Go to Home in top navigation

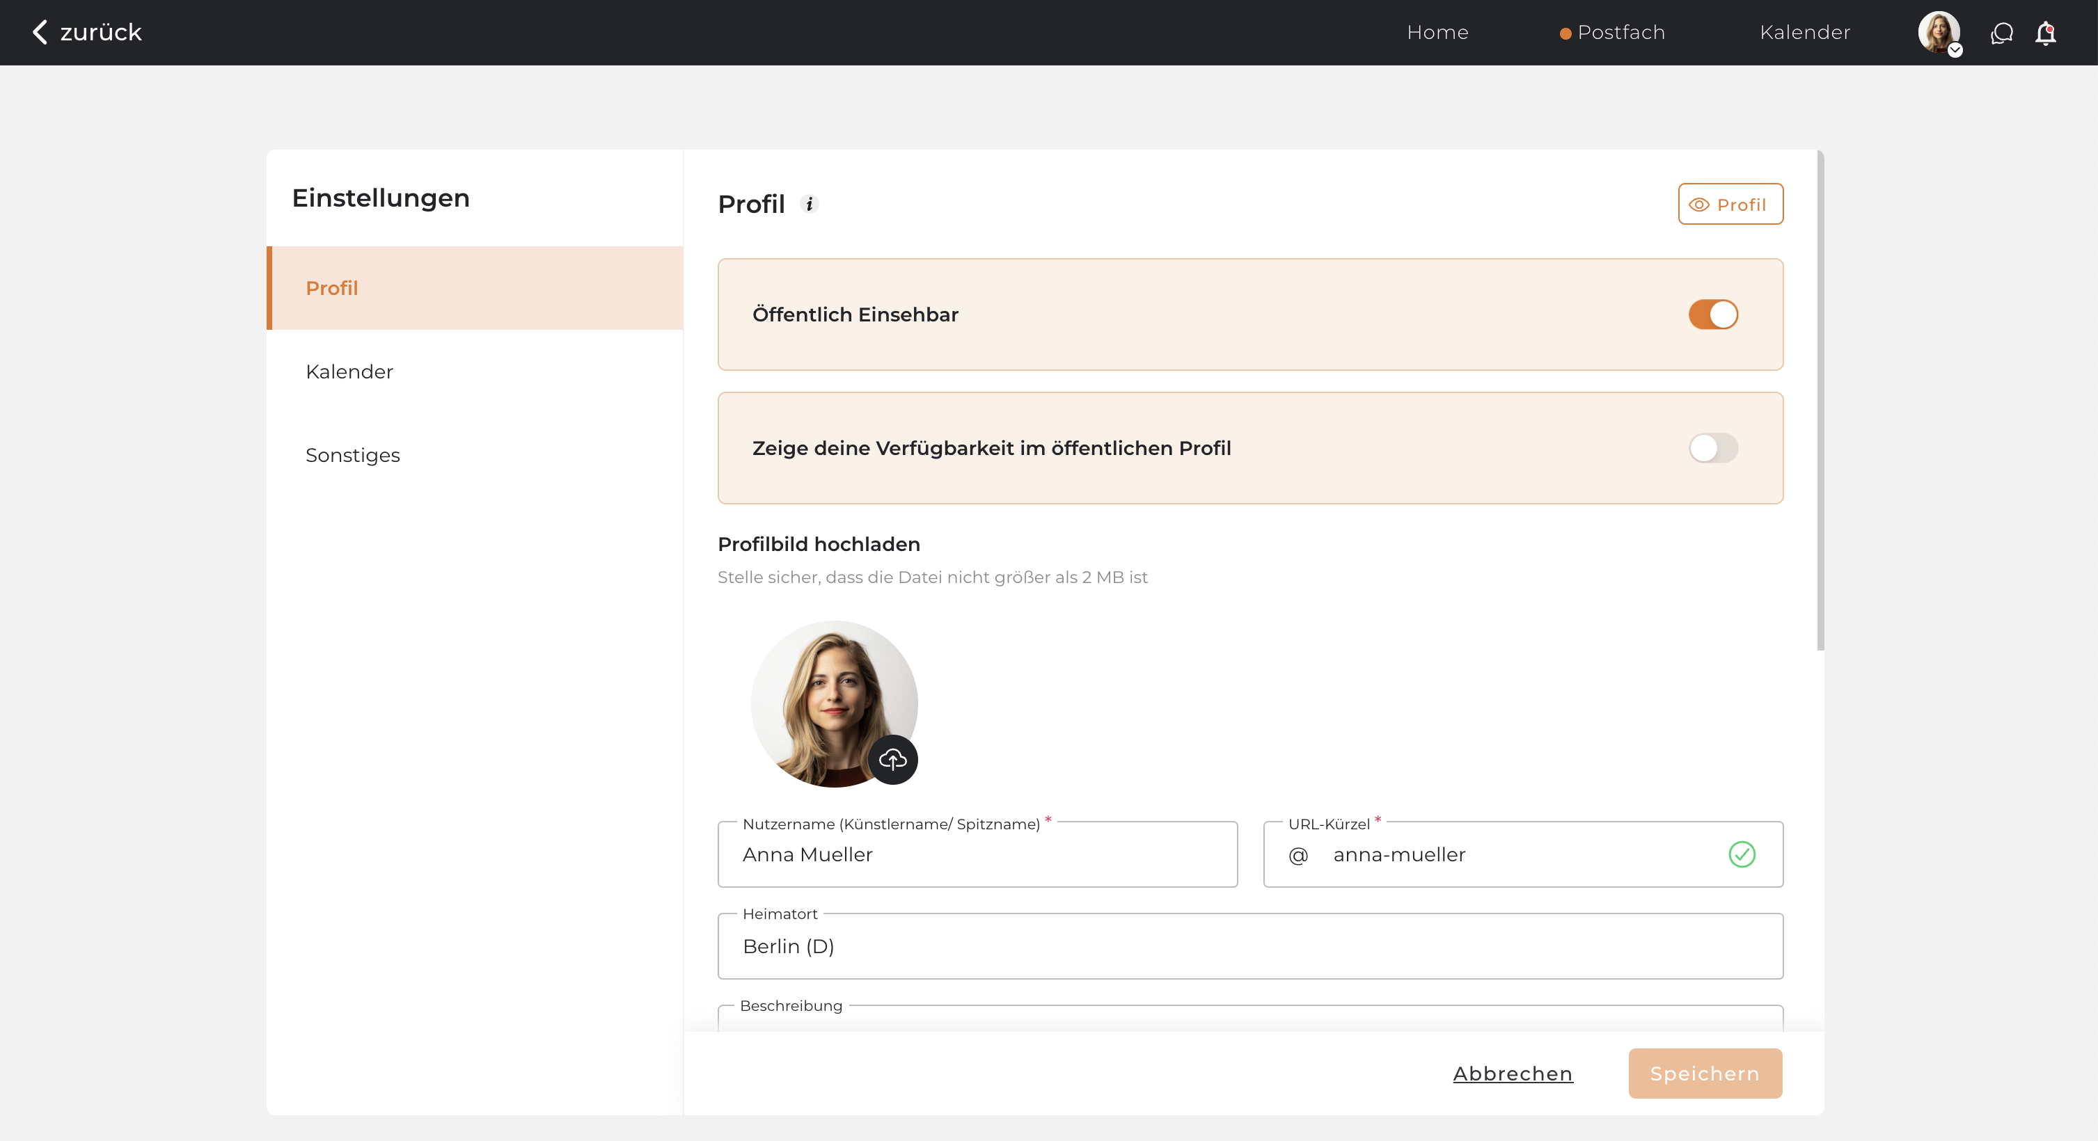[x=1437, y=33]
